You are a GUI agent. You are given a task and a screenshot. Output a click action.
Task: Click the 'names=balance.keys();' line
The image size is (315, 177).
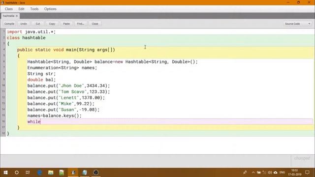click(x=55, y=116)
